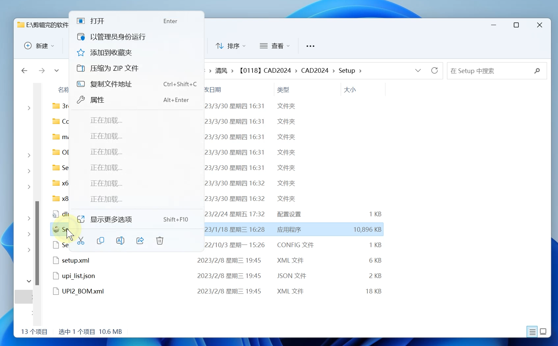Open recent locations dropdown arrow
Image resolution: width=558 pixels, height=346 pixels.
click(57, 70)
